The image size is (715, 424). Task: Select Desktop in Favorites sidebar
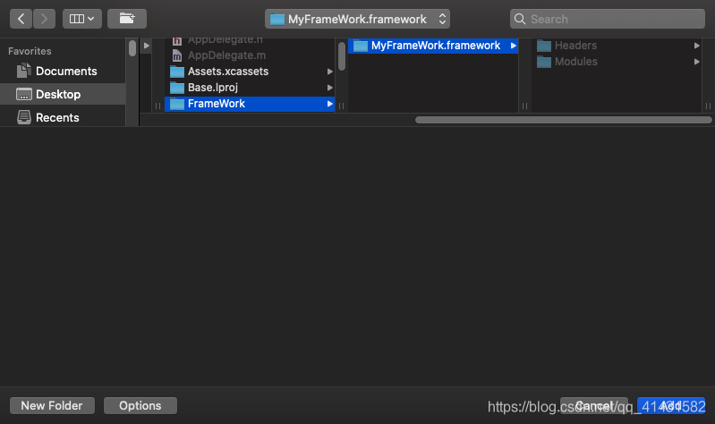(x=63, y=94)
